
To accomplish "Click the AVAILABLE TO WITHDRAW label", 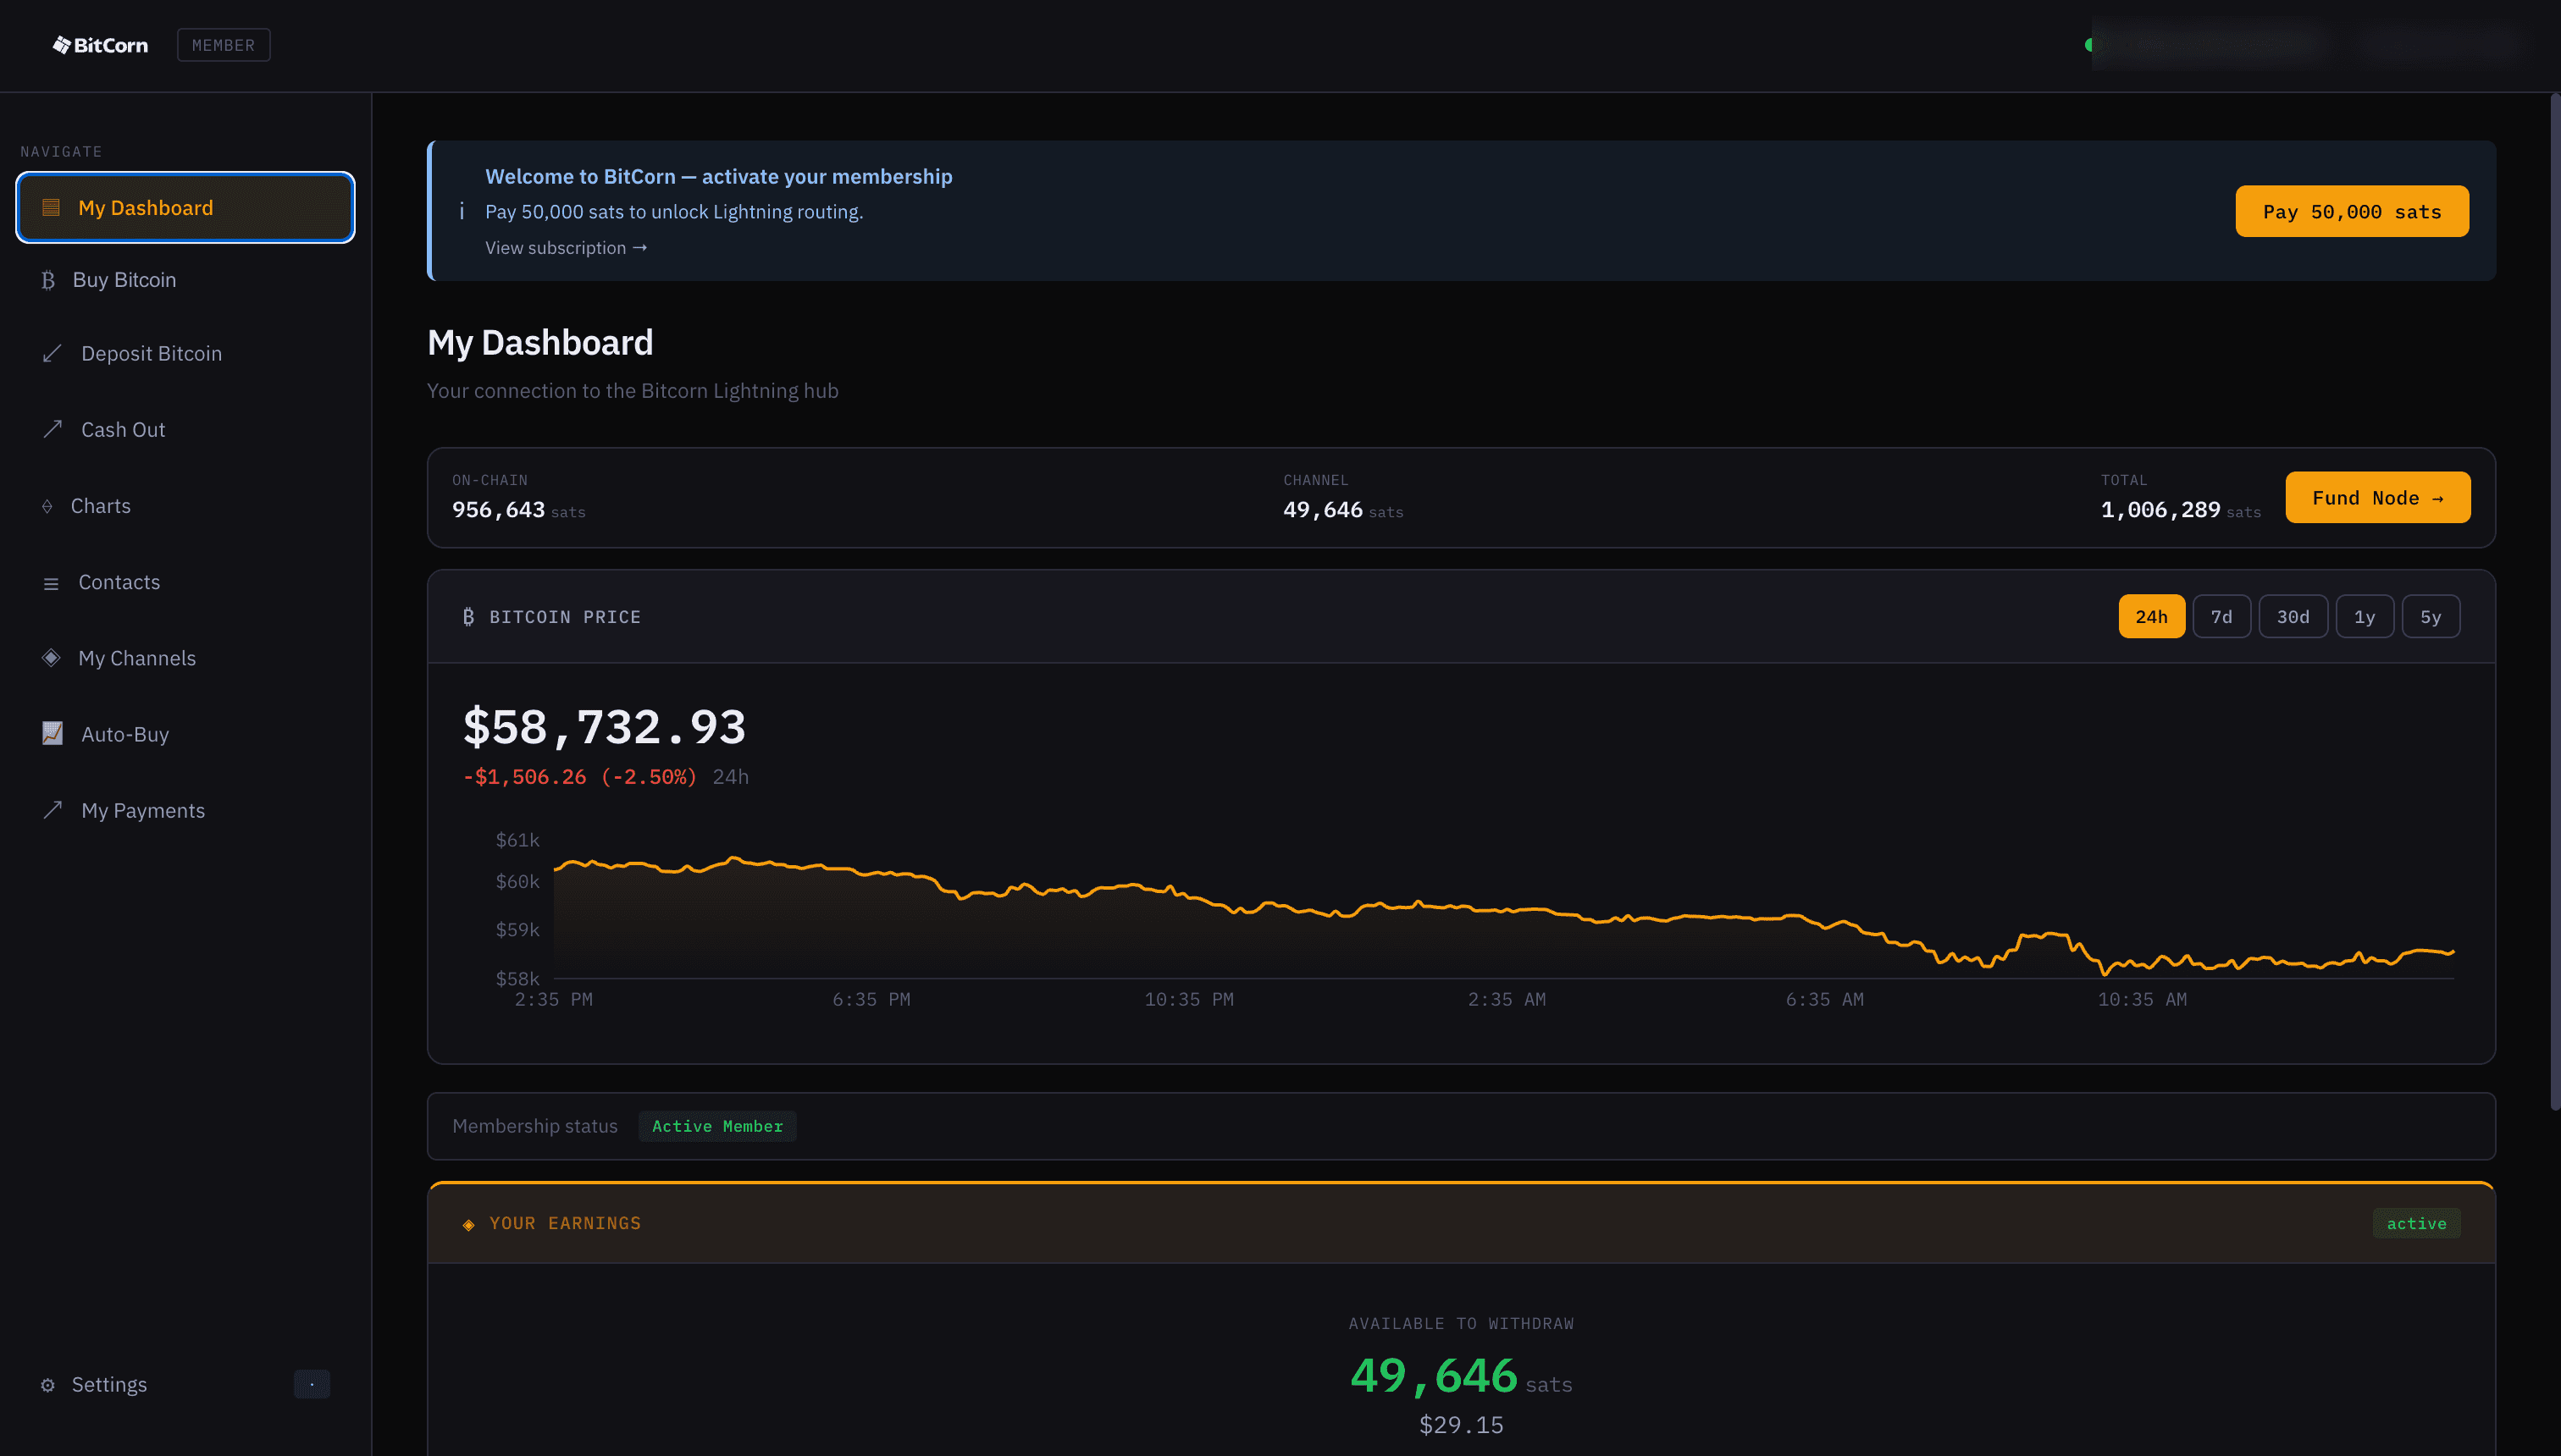I will click(1461, 1324).
